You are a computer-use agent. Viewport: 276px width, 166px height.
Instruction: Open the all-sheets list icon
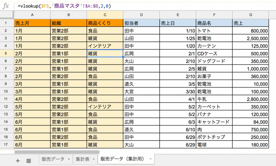pos(28,161)
